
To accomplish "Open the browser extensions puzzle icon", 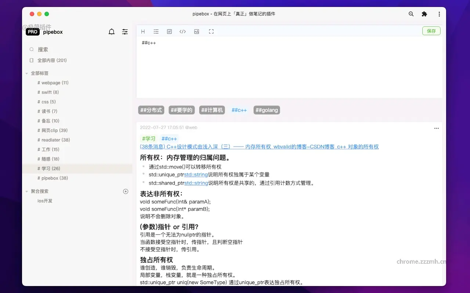I will [424, 14].
